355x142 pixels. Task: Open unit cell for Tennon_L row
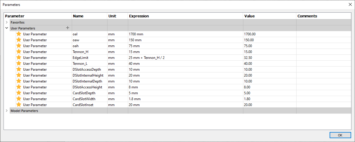tap(118, 64)
